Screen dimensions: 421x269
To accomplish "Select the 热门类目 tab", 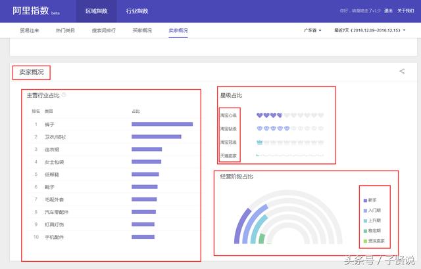I will [x=65, y=30].
